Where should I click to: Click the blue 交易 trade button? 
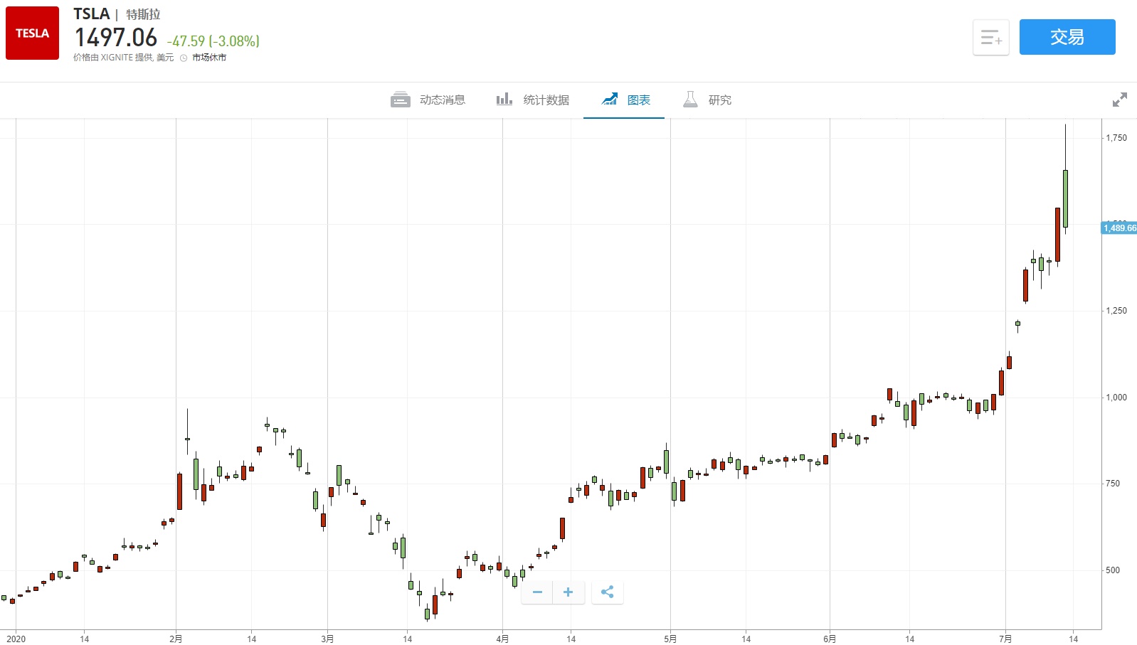pos(1067,37)
